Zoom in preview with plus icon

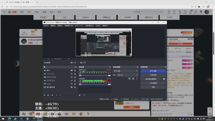pos(52,59)
